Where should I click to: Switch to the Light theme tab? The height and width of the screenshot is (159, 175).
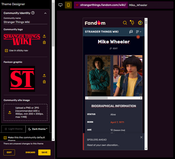[x=14, y=129]
